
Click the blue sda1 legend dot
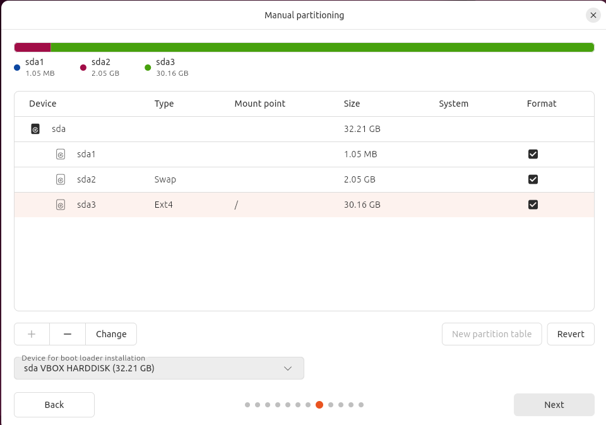[17, 68]
